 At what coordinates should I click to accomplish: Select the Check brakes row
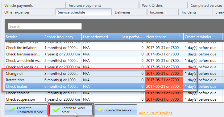click(x=114, y=87)
